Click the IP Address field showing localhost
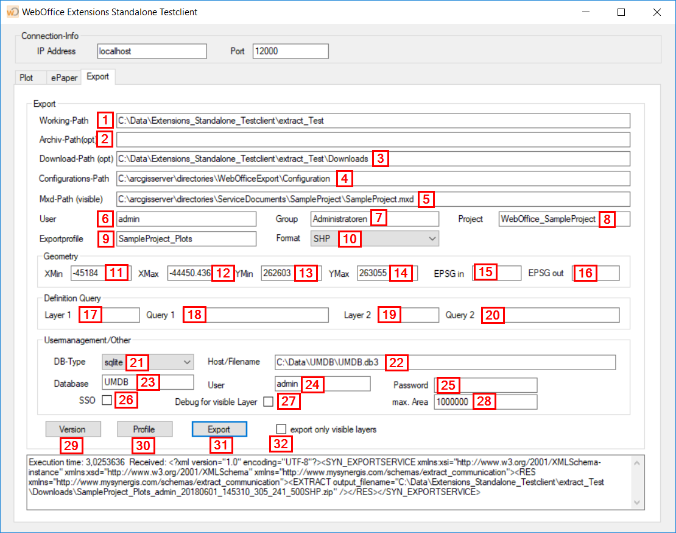The image size is (676, 533). (151, 51)
